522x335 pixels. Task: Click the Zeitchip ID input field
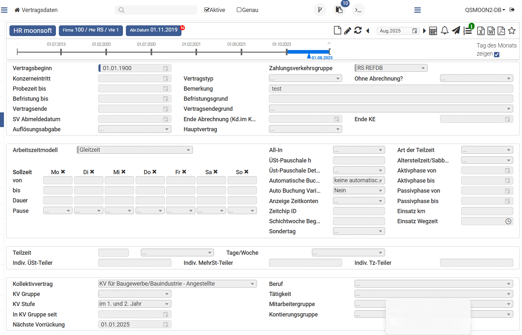coord(359,211)
